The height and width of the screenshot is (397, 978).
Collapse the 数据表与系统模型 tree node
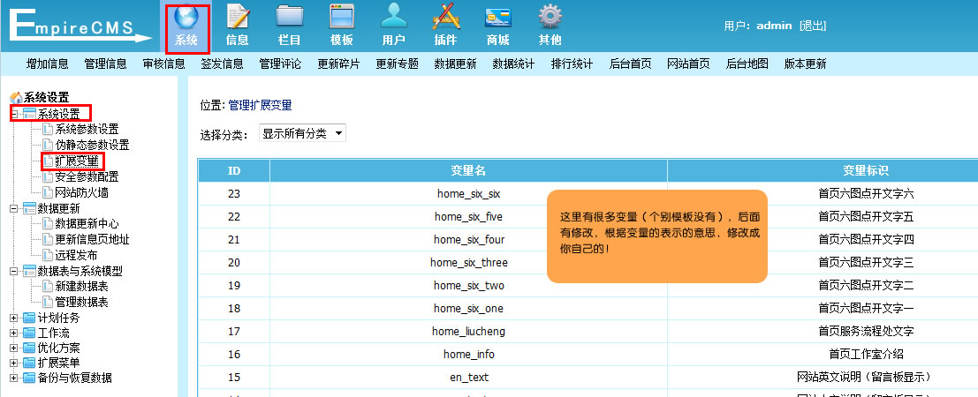(14, 272)
